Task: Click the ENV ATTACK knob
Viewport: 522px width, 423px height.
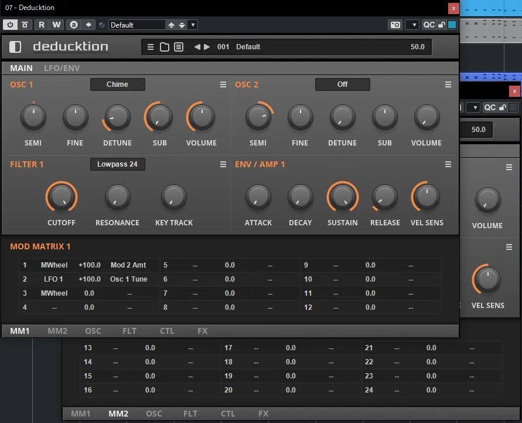Action: (258, 197)
